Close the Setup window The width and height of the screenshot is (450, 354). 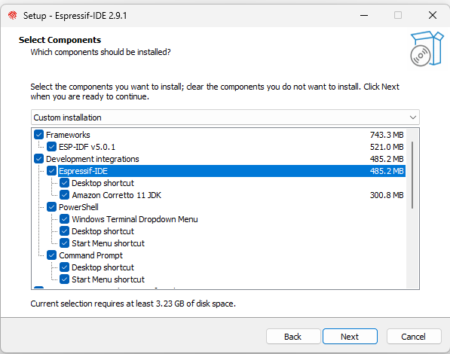click(433, 15)
